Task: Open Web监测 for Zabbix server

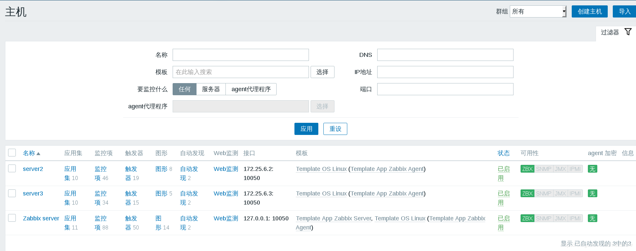Action: [x=226, y=218]
